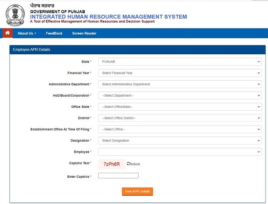Click the Captcha Text label

pyautogui.click(x=79, y=163)
